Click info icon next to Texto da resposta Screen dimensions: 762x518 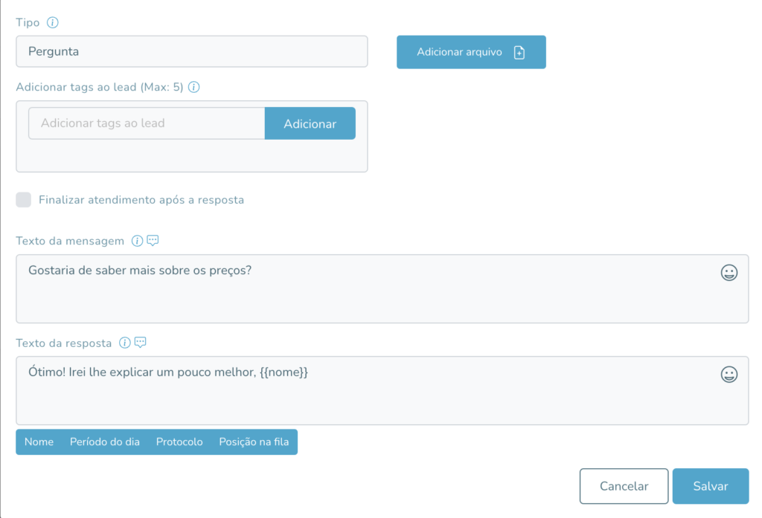[125, 343]
